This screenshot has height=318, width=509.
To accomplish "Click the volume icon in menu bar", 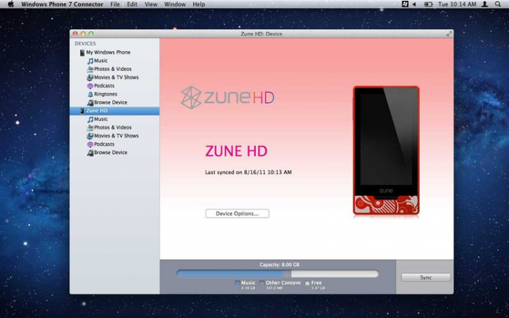I will [414, 4].
